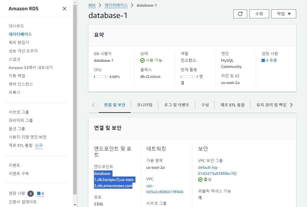Click the 데이터베이스 breadcrumb link
The height and width of the screenshot is (207, 307).
[x=116, y=5]
